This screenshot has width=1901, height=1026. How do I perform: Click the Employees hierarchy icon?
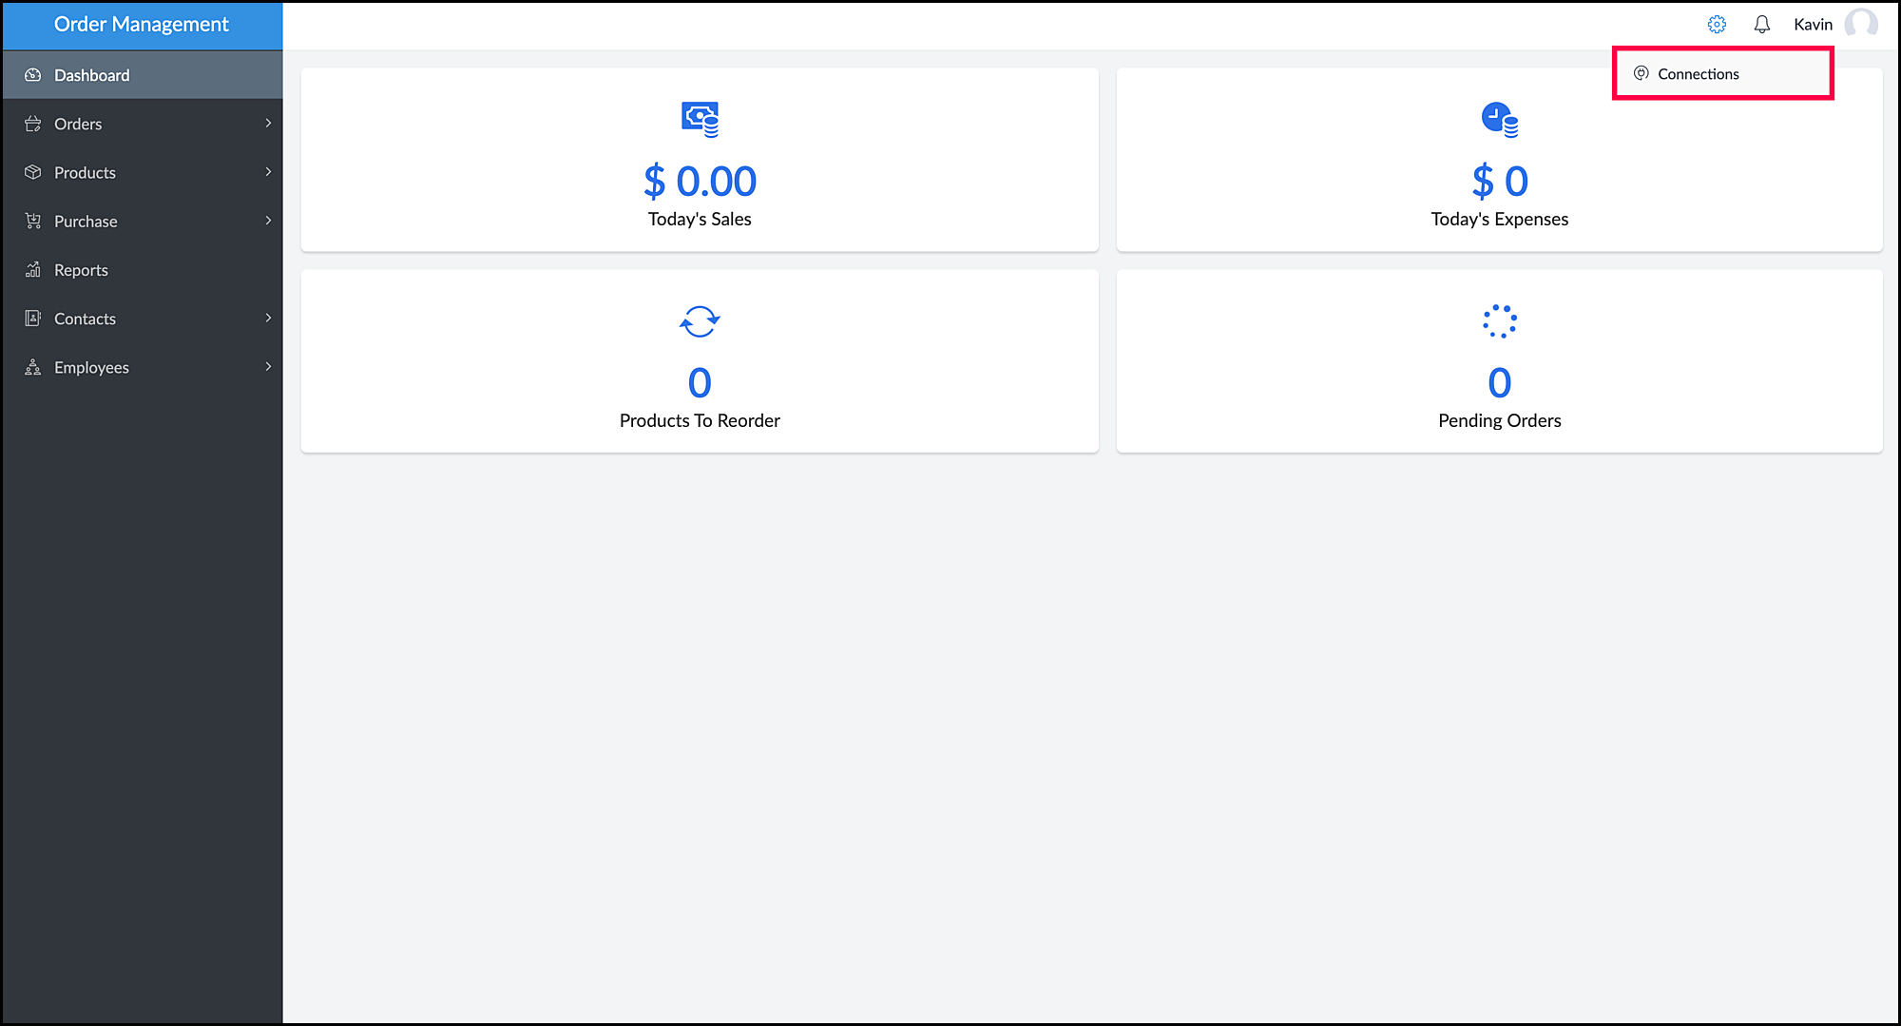(x=33, y=367)
